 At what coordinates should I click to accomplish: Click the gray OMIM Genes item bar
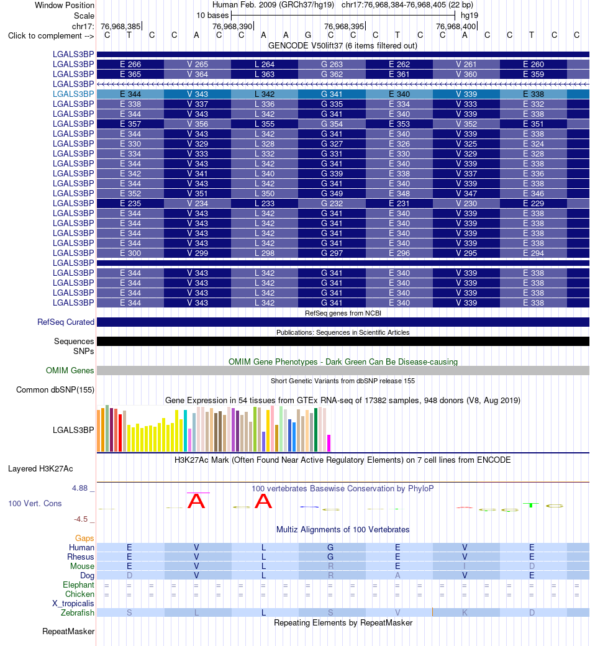point(343,370)
